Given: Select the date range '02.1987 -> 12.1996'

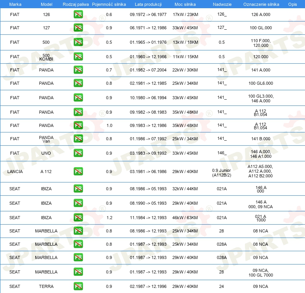Looking at the screenshot, I should point(148,286).
